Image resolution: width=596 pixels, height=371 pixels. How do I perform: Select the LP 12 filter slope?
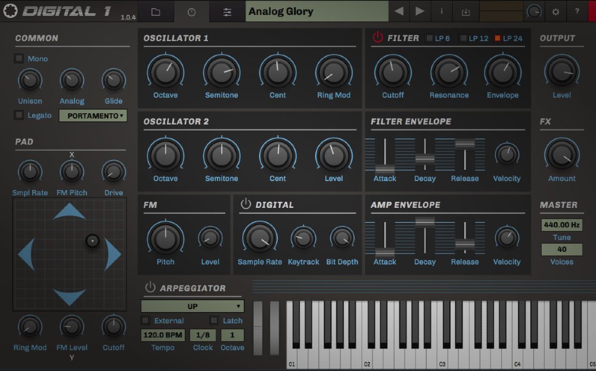click(x=463, y=38)
